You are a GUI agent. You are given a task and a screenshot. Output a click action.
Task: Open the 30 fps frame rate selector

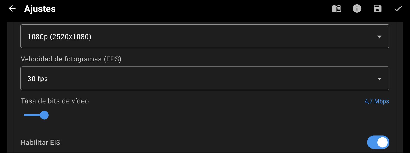[205, 78]
